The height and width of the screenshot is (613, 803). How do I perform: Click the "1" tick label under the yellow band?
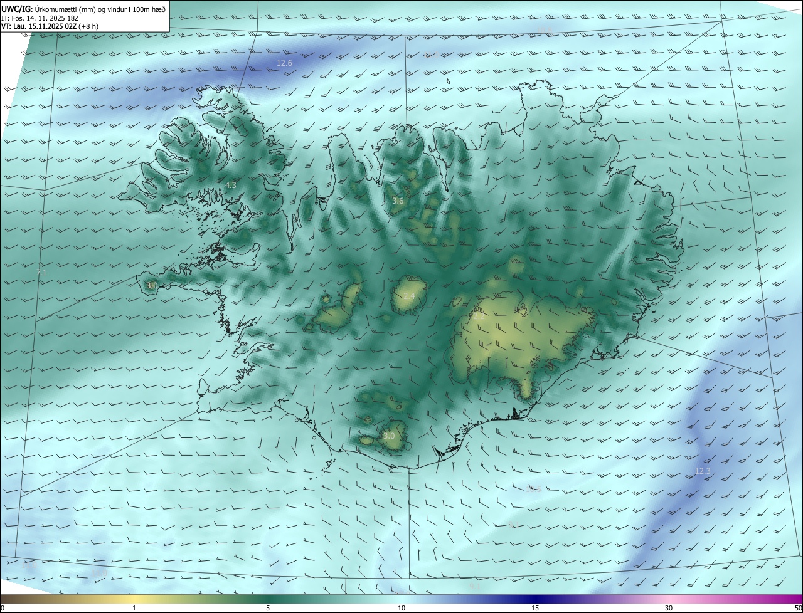(x=134, y=608)
